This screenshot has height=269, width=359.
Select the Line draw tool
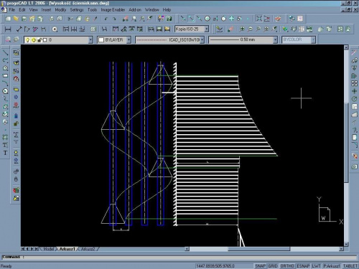click(x=5, y=52)
